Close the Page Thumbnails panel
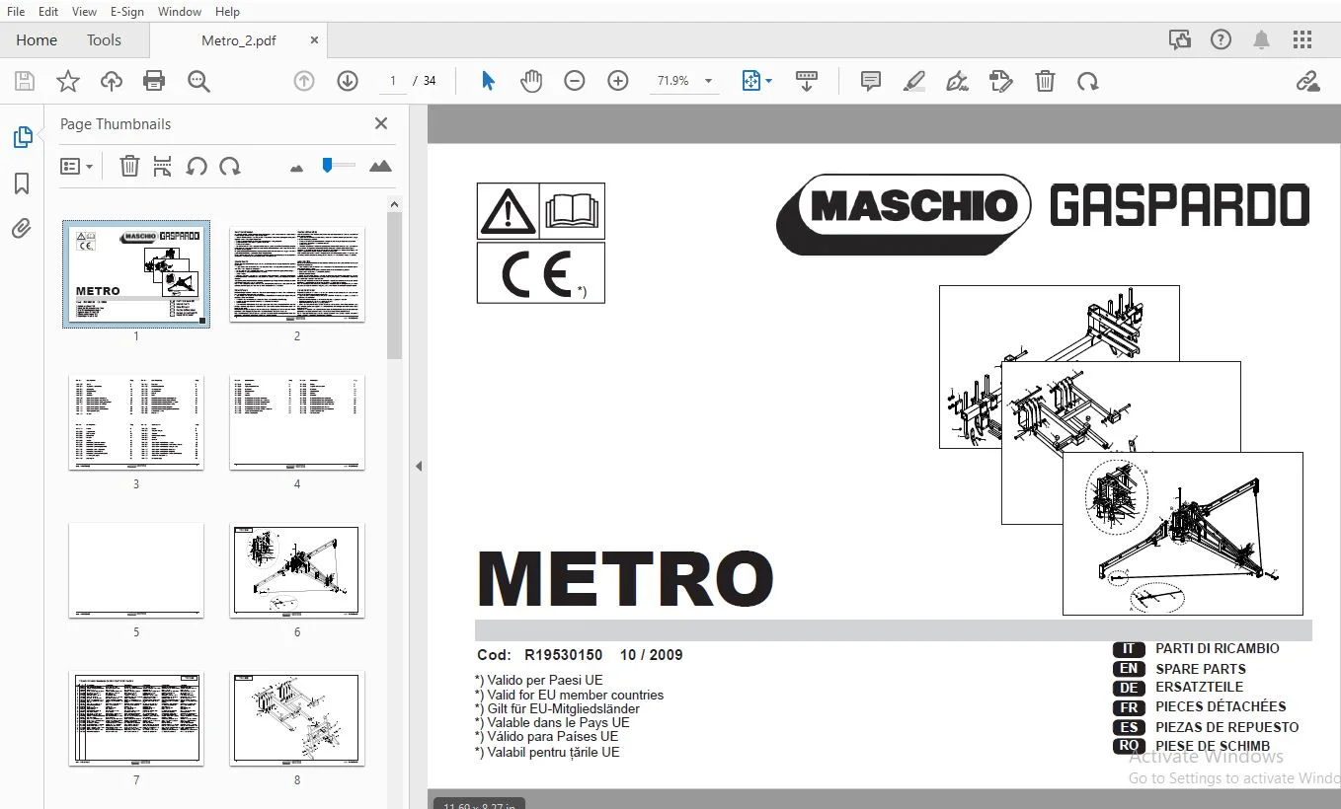This screenshot has height=809, width=1341. click(381, 123)
